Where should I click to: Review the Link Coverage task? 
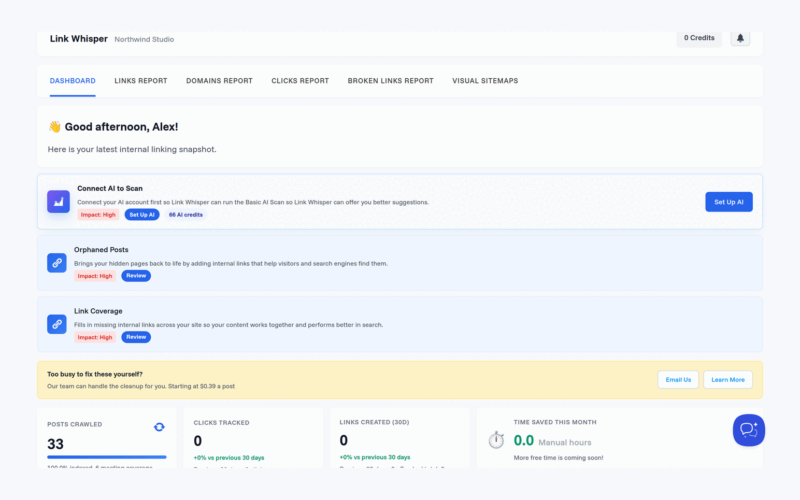(x=136, y=337)
